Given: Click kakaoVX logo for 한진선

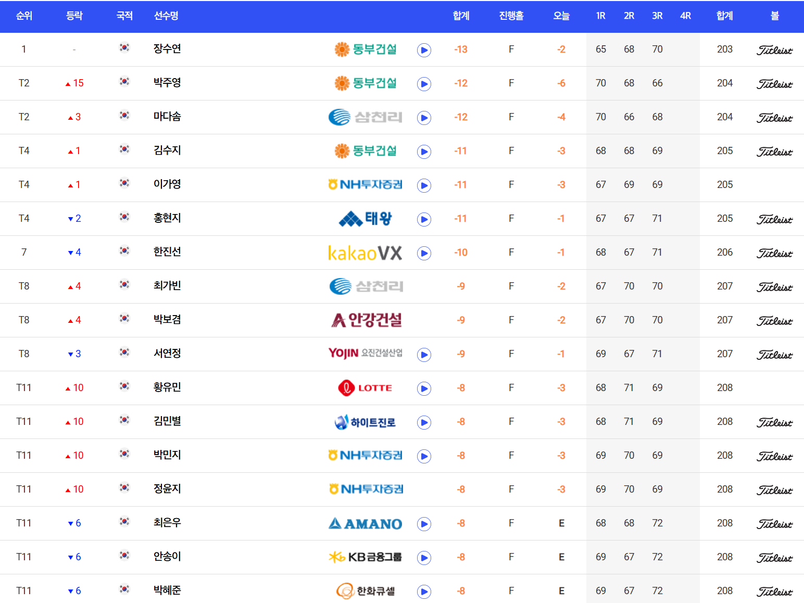Looking at the screenshot, I should (366, 253).
